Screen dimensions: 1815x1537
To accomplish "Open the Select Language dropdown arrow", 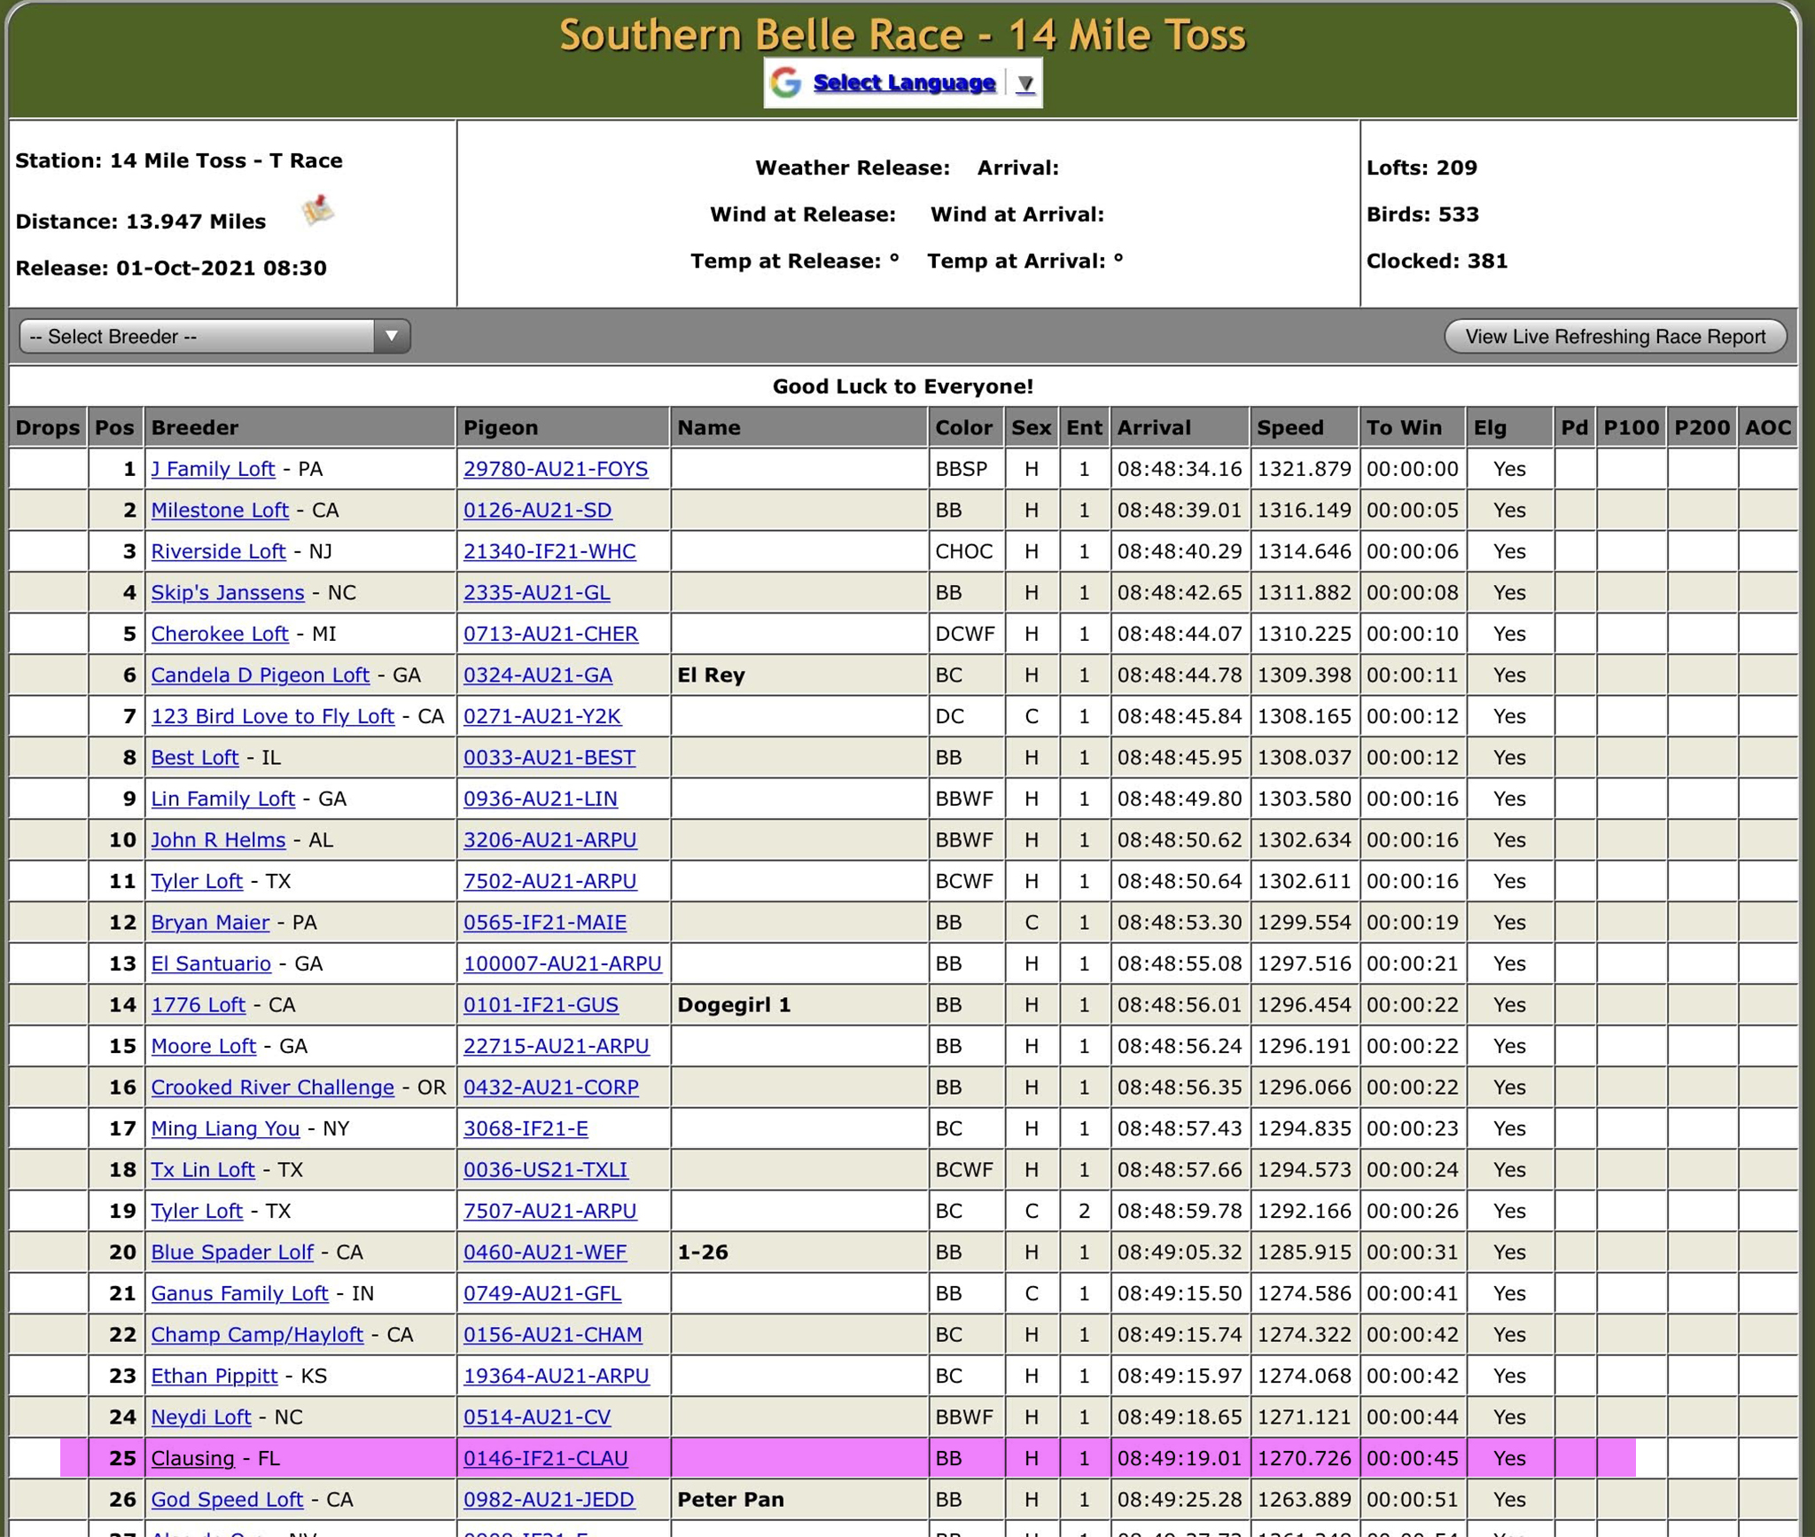I will click(x=1024, y=83).
